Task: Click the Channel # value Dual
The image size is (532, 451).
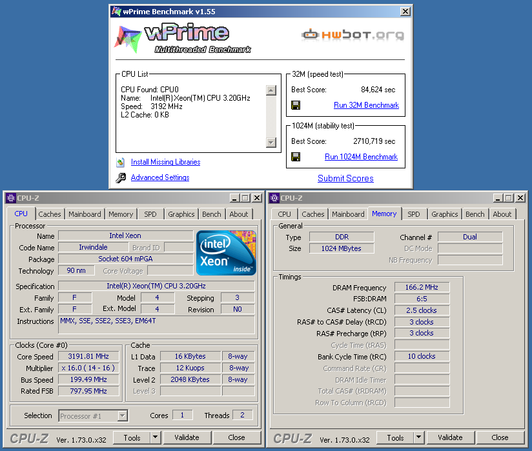Action: pos(470,237)
